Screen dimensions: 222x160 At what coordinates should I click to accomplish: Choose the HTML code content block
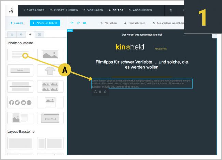click(x=50, y=118)
